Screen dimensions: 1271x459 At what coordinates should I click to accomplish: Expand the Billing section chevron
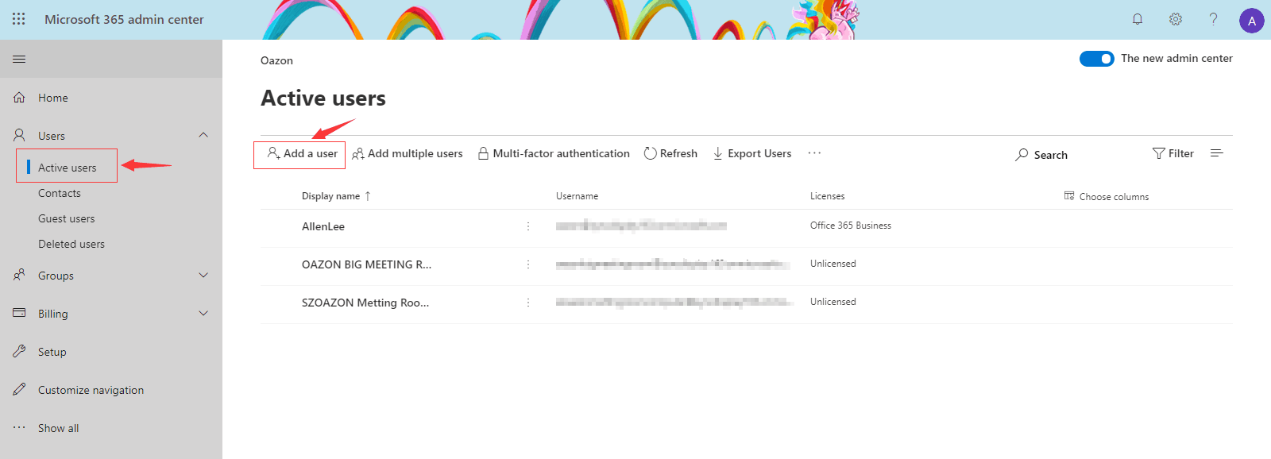click(203, 313)
